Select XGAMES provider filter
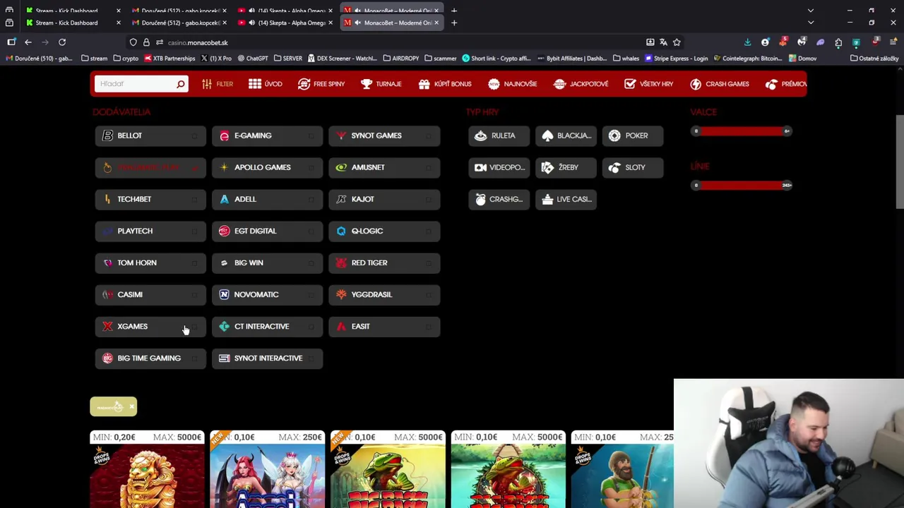904x508 pixels. coord(150,327)
